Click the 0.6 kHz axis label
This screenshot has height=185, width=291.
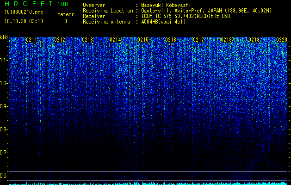point(4,176)
